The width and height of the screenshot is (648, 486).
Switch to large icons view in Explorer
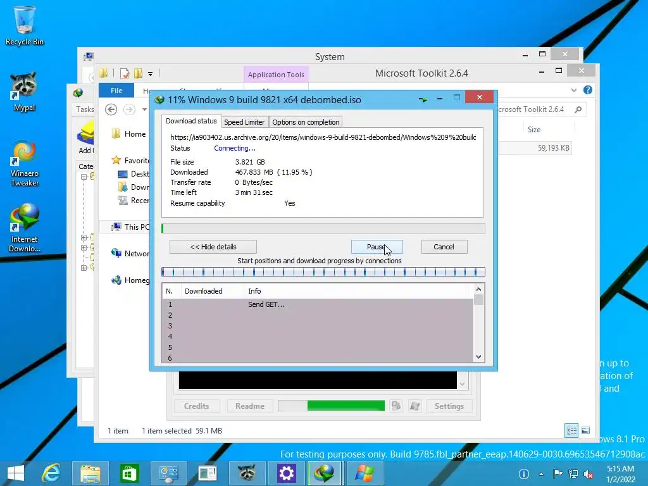click(585, 430)
